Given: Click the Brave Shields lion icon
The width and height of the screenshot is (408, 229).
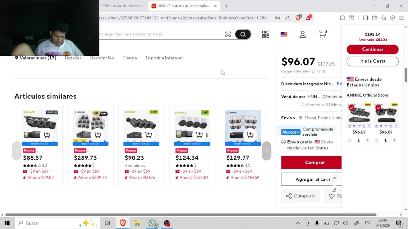Looking at the screenshot, I should pyautogui.click(x=298, y=18).
